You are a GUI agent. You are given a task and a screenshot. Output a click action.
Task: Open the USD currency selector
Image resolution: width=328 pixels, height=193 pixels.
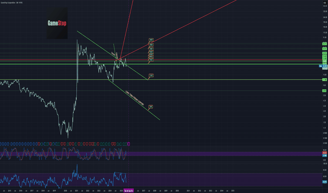pyautogui.click(x=324, y=3)
